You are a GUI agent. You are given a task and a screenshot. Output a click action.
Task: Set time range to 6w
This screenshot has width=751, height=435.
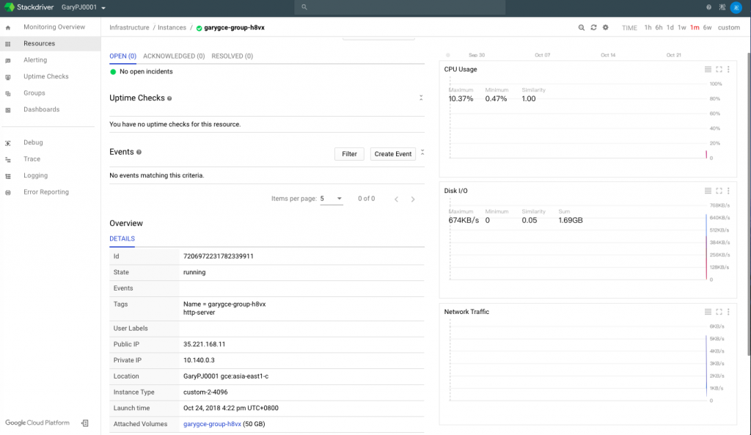[708, 27]
